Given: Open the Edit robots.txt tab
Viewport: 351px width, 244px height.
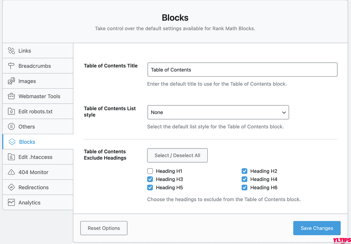Looking at the screenshot, I should [38, 112].
